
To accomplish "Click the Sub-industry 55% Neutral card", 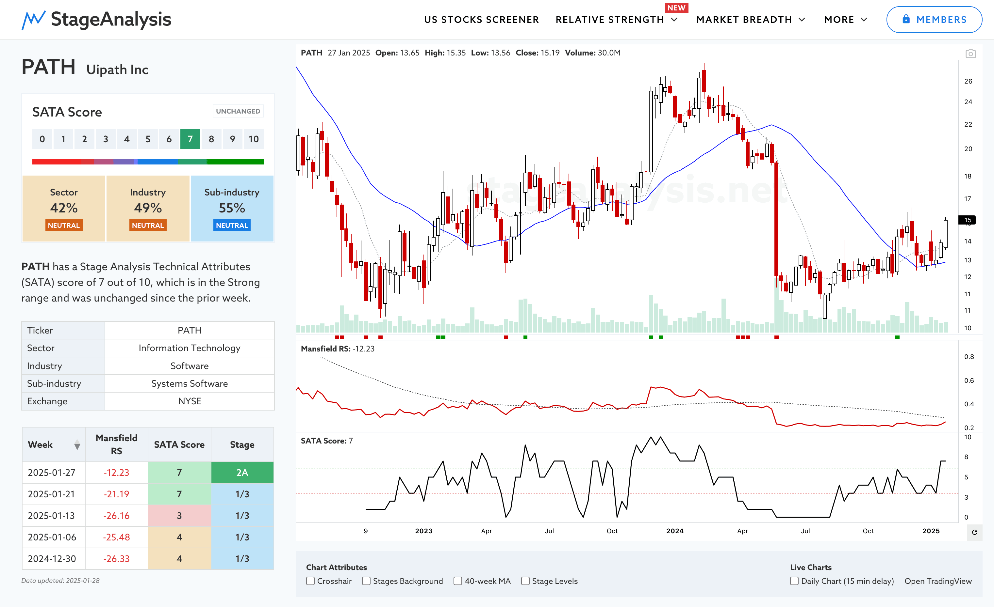I will click(232, 208).
